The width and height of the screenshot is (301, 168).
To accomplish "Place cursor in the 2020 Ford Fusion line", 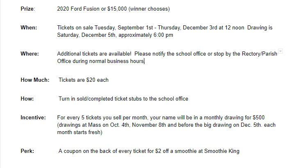I will [113, 9].
